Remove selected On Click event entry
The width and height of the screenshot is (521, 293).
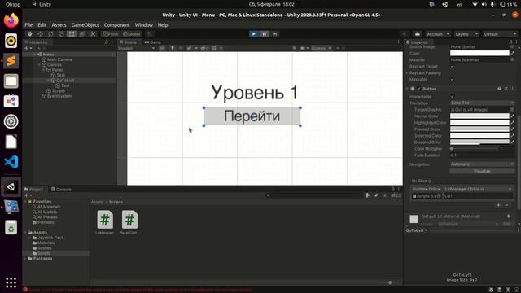pos(506,205)
